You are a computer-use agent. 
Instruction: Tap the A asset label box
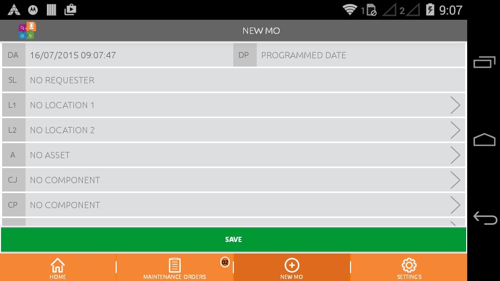pos(14,155)
